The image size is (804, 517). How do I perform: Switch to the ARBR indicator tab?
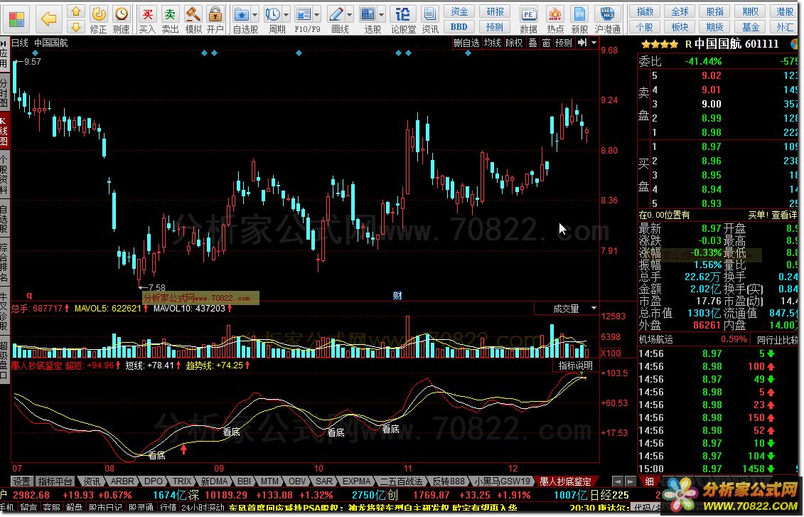pyautogui.click(x=122, y=481)
